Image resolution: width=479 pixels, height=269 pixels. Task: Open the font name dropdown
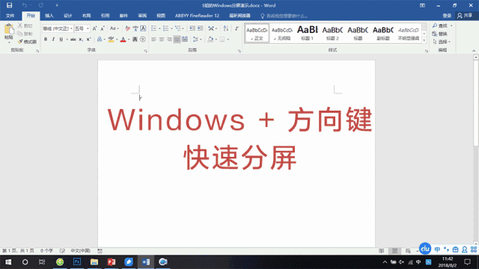(x=71, y=28)
